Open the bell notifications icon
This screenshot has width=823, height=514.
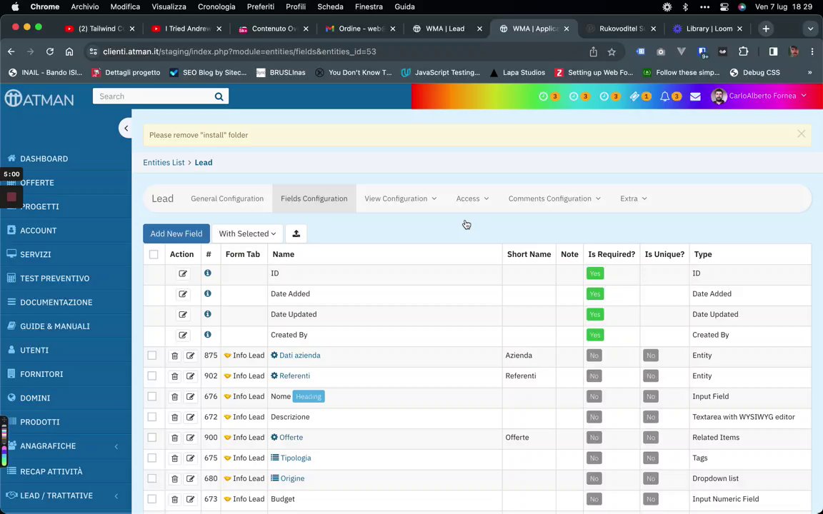pyautogui.click(x=664, y=96)
